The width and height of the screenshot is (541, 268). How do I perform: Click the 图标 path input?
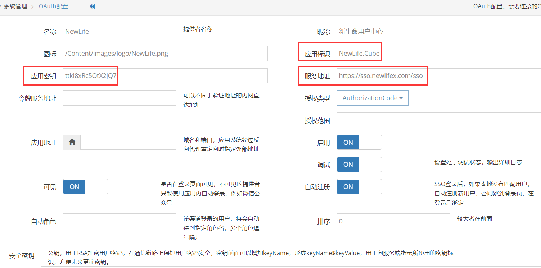(165, 54)
